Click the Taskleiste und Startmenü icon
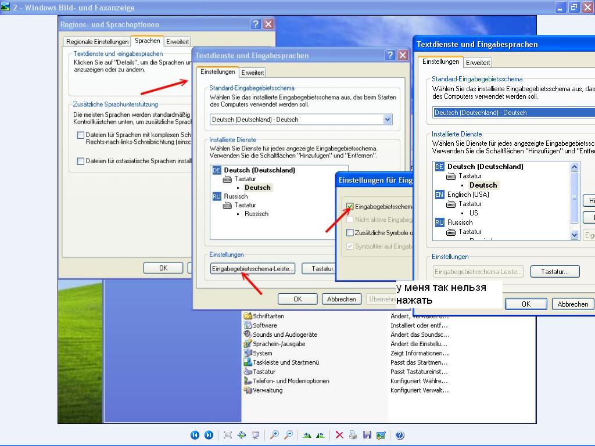The image size is (595, 446). [x=248, y=362]
